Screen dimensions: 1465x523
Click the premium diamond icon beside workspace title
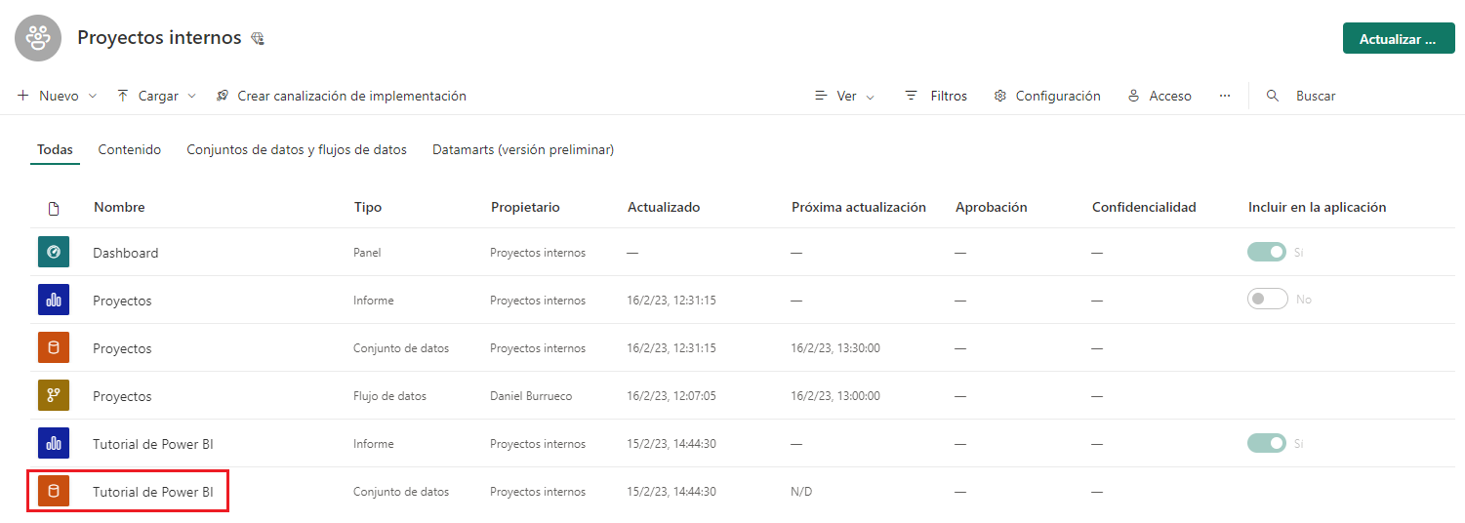coord(258,39)
